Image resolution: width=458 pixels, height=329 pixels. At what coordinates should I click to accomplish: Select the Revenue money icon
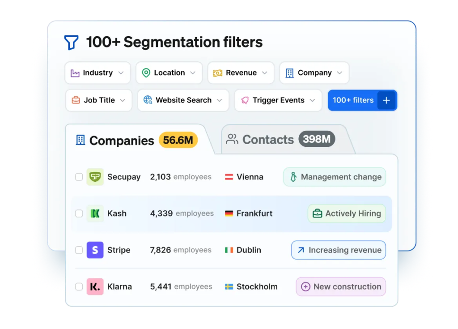click(218, 73)
